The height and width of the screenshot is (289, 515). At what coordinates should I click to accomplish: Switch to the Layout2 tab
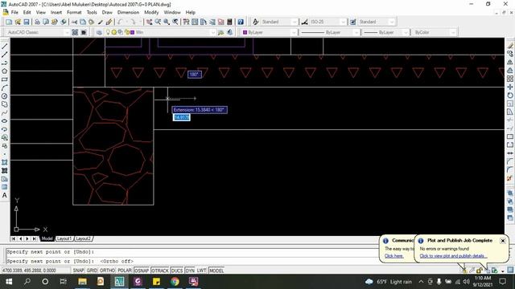[83, 238]
